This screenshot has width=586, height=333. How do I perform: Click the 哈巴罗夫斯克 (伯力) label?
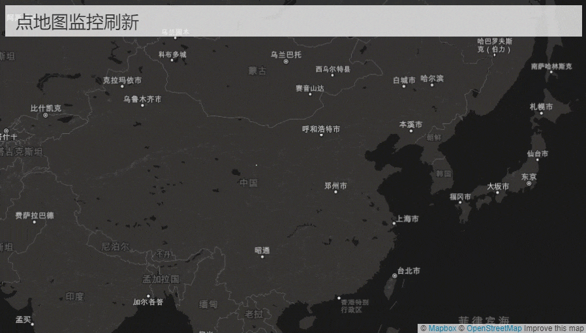click(x=495, y=45)
